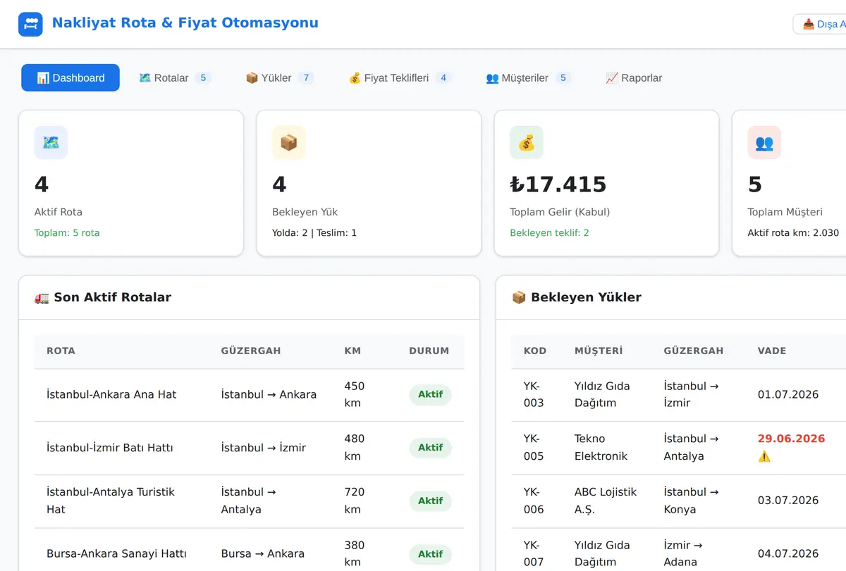This screenshot has height=571, width=846.
Task: Click the map icon in Aktif Rota card
Action: [x=51, y=142]
